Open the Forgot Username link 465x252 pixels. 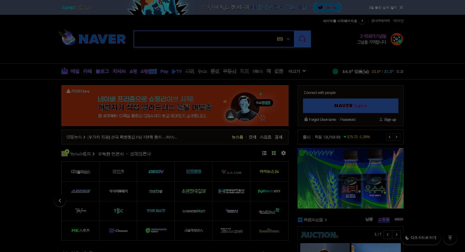pos(322,120)
